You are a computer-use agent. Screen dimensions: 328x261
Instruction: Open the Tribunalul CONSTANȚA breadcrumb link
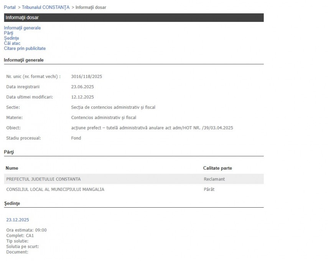(46, 7)
